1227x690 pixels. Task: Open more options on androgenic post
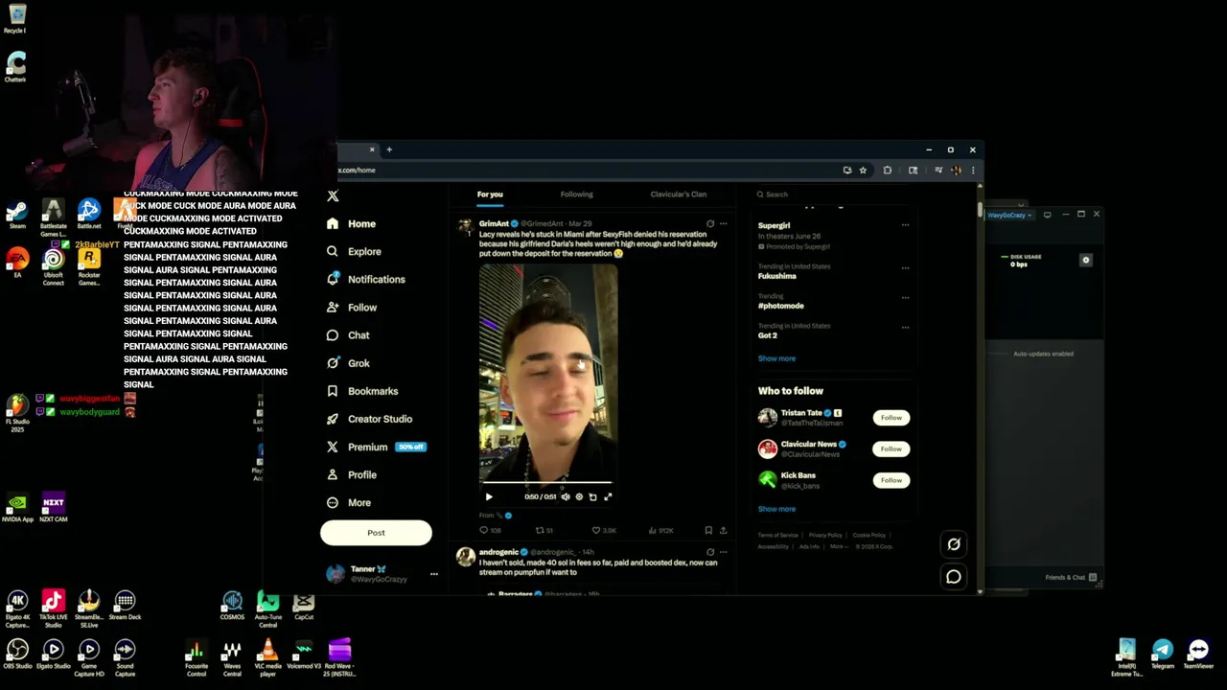click(724, 552)
